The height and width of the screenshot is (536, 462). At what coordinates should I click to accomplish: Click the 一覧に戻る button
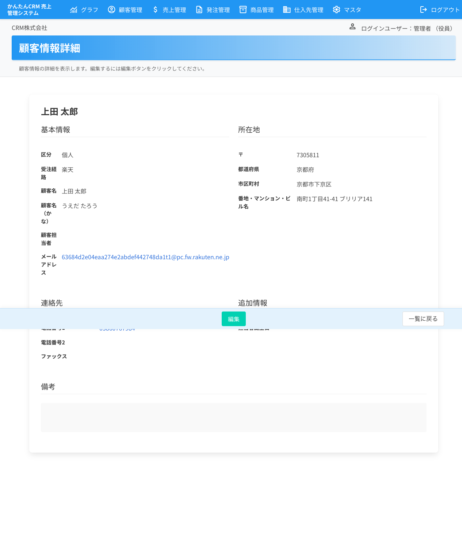(423, 318)
